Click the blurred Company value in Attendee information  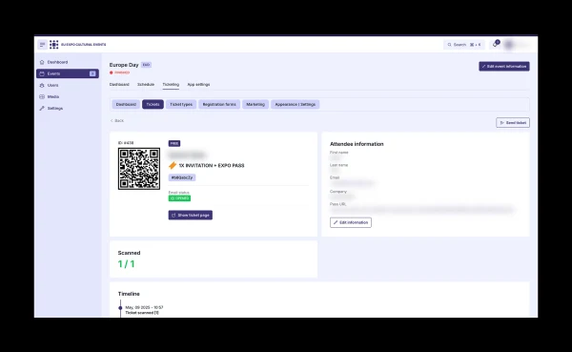342,197
